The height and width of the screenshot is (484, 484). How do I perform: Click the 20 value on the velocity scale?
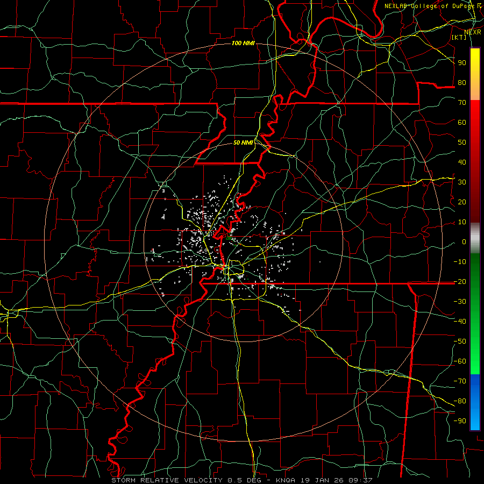pos(462,202)
